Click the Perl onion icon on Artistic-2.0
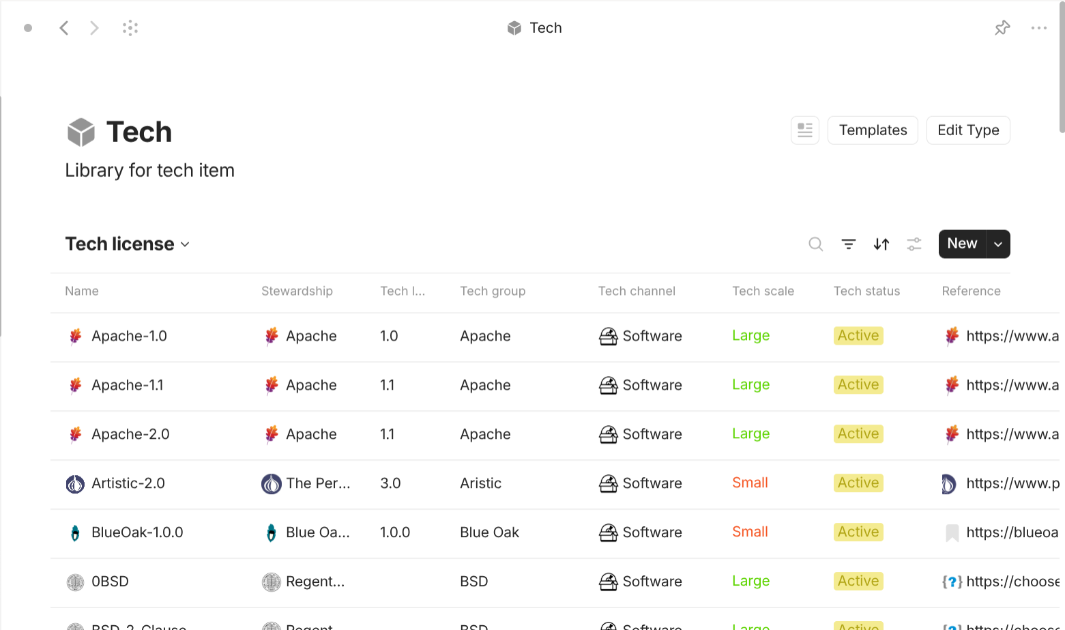The width and height of the screenshot is (1065, 630). coord(75,483)
